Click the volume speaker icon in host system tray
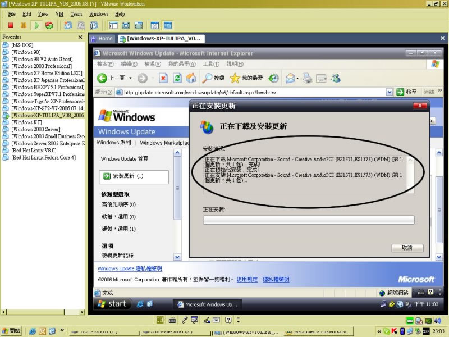The height and width of the screenshot is (337, 449). (x=437, y=321)
